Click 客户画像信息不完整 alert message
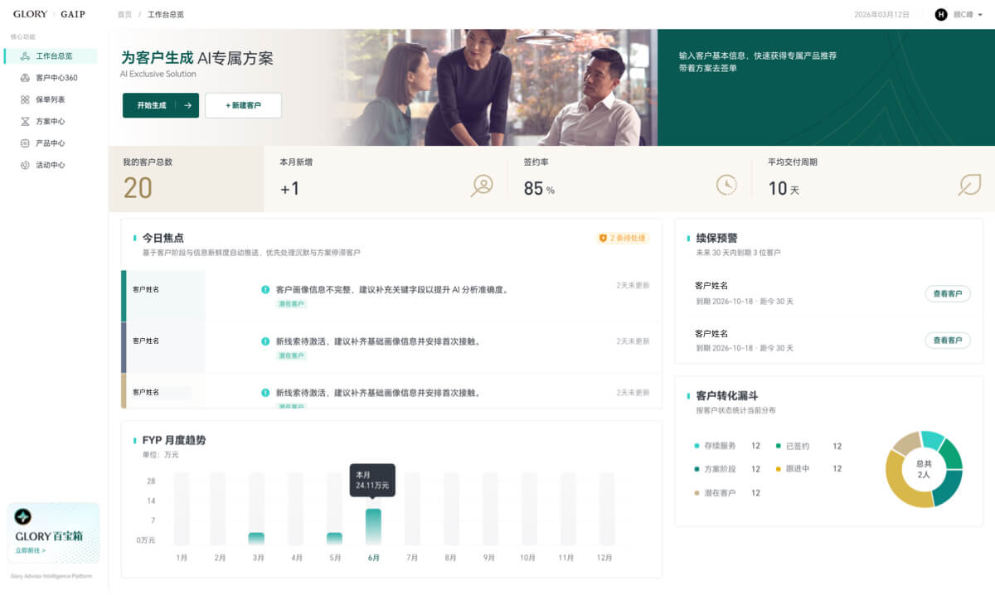The width and height of the screenshot is (995, 595). pyautogui.click(x=391, y=290)
